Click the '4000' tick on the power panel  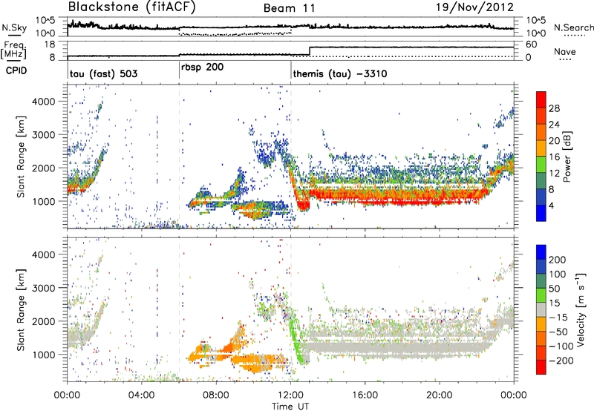pos(44,101)
